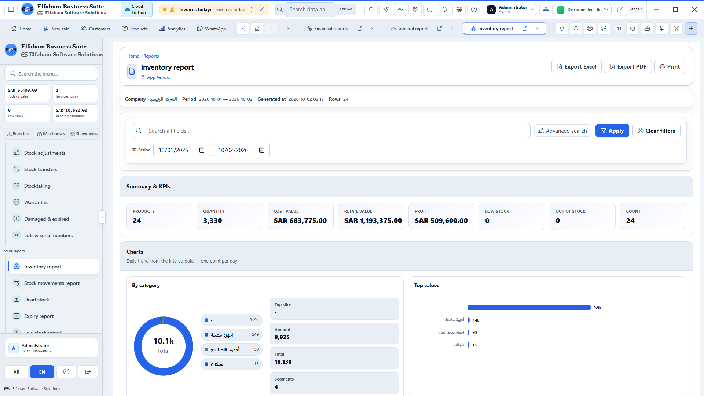Expand the Disconnected status dropdown arrow
The image size is (704, 396).
[606, 10]
